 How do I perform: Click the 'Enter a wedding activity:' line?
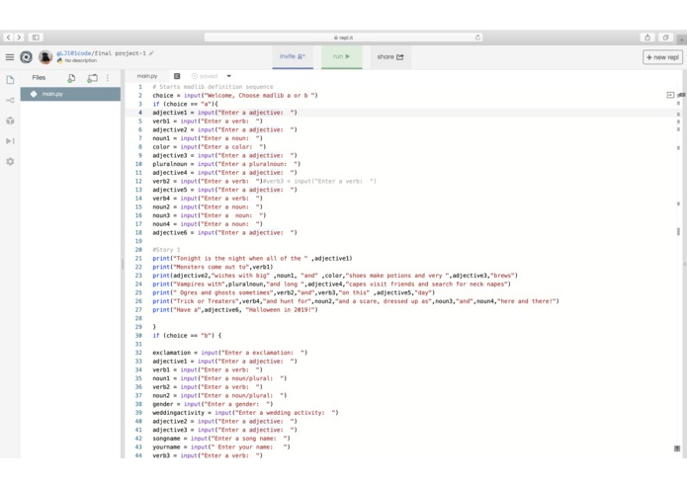(245, 412)
